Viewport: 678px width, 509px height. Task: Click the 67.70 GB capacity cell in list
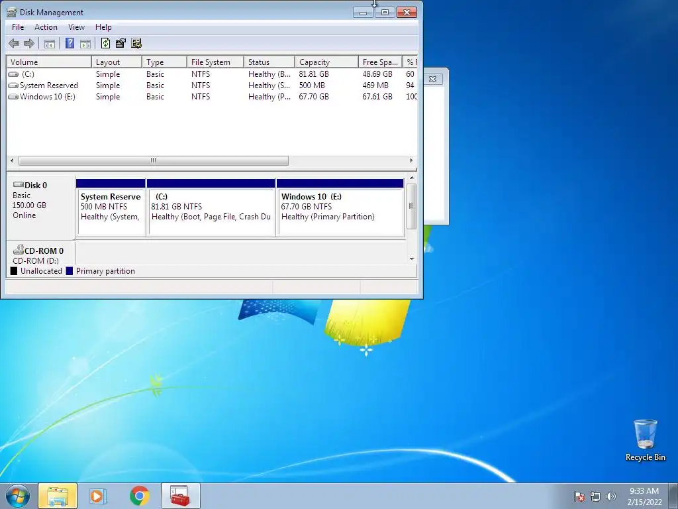[x=313, y=97]
